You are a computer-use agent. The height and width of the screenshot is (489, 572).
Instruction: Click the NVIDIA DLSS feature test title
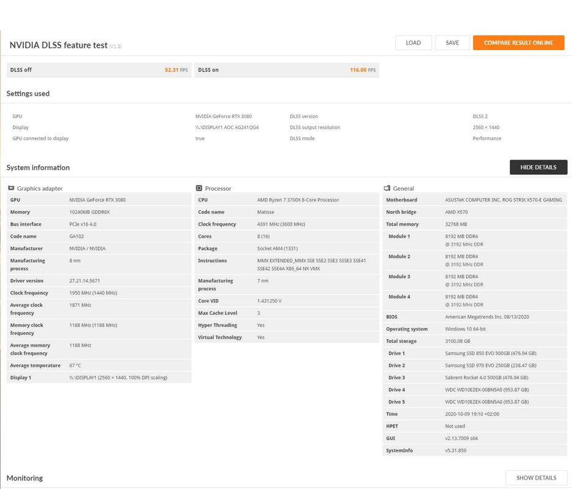(x=59, y=45)
